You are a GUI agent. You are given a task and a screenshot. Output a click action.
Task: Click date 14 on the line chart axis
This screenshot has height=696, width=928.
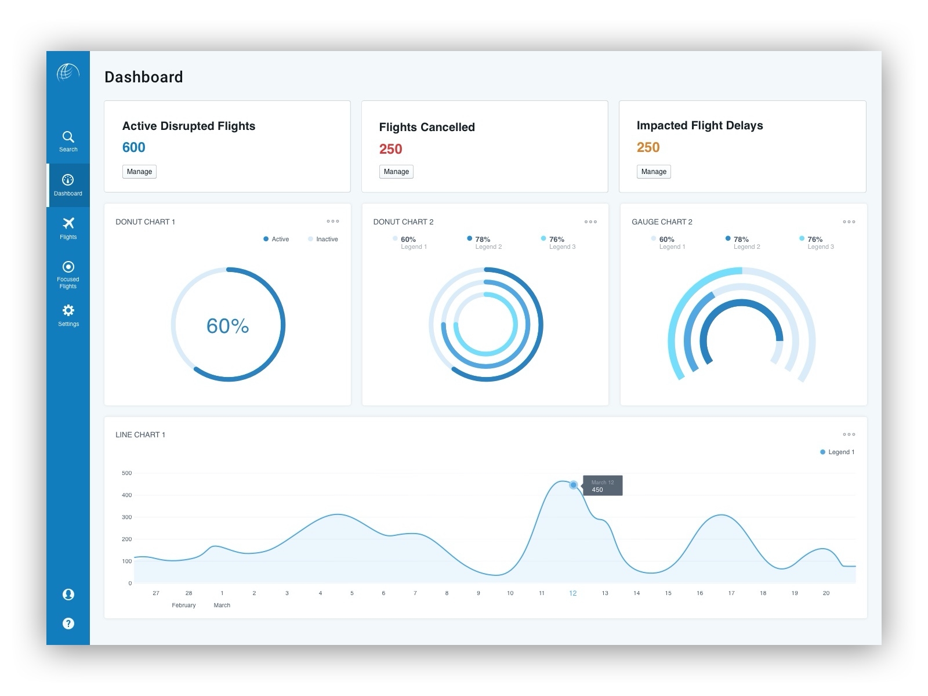(637, 593)
